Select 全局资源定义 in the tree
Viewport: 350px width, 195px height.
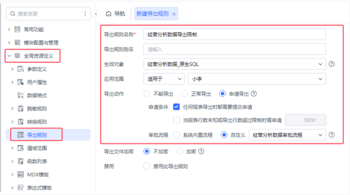pos(39,56)
